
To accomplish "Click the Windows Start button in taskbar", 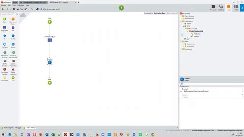I will [3, 134].
